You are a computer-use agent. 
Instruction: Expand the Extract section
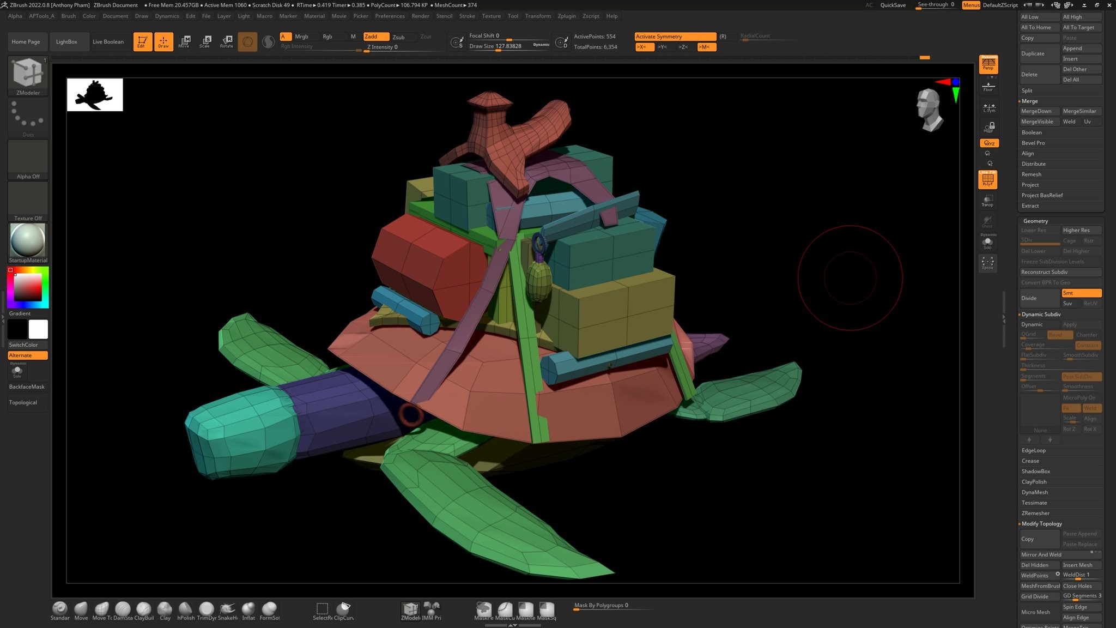(x=1030, y=206)
